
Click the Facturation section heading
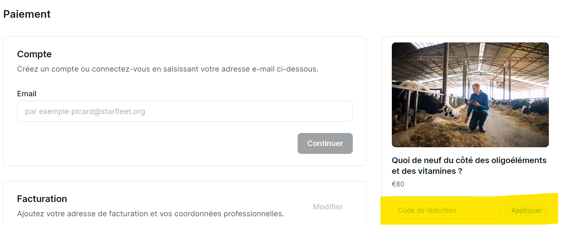[42, 199]
